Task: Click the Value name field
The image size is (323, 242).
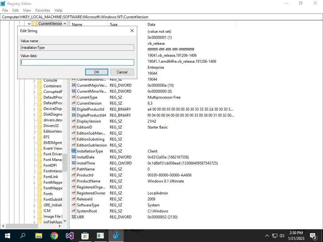Action: 77,48
